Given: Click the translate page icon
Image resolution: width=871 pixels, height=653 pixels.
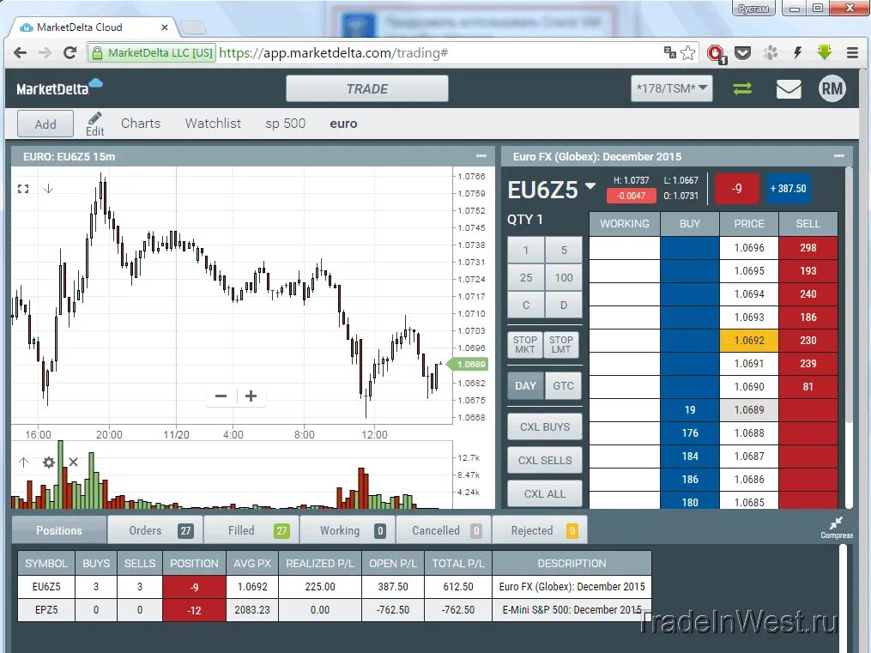Looking at the screenshot, I should click(670, 52).
